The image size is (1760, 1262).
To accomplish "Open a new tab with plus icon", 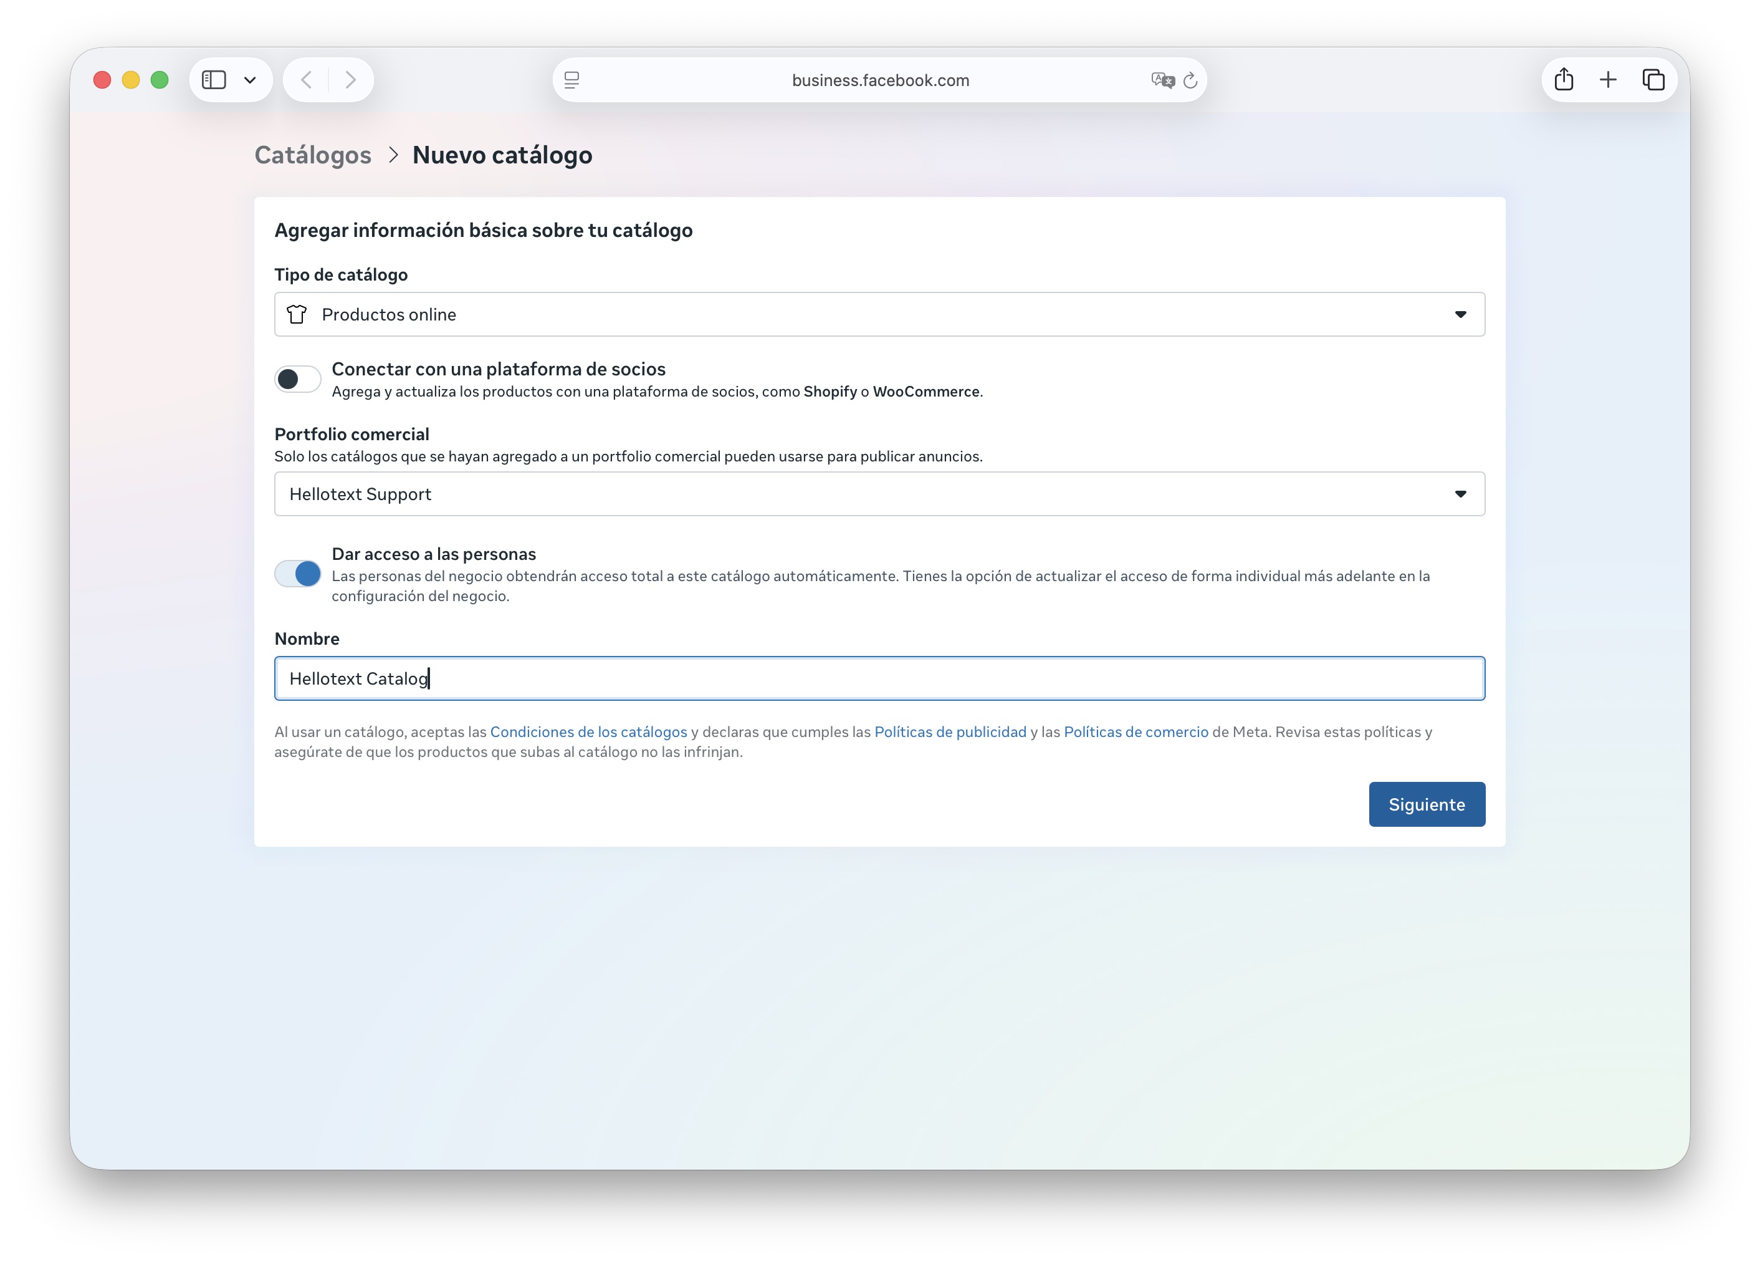I will (1608, 80).
